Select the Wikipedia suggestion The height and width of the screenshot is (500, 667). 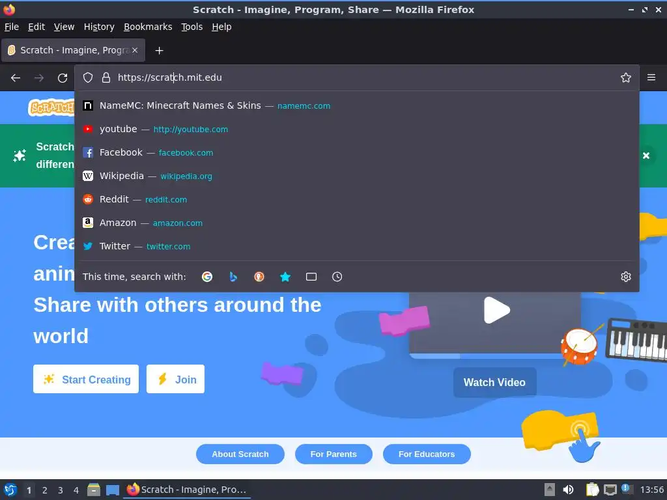point(357,176)
